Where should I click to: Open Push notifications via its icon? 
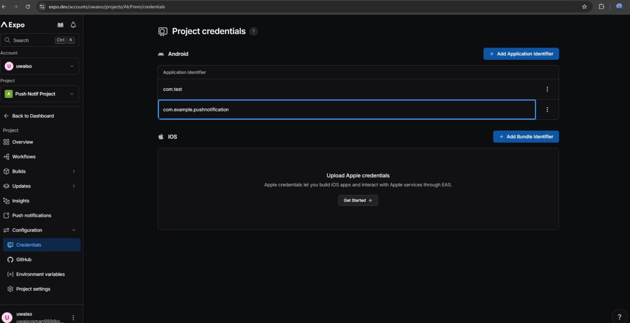[x=6, y=215]
